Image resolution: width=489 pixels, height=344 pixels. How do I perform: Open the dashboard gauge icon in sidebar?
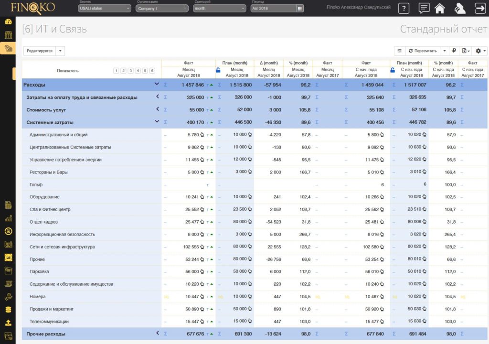tap(8, 21)
